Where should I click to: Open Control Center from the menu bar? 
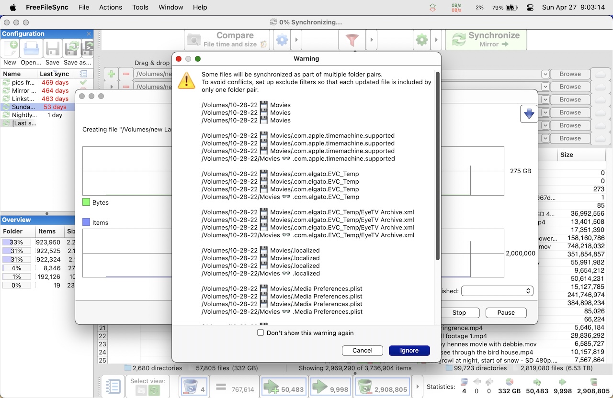tap(530, 8)
